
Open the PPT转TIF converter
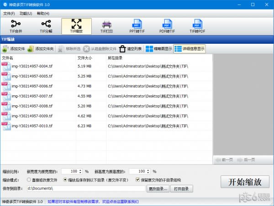137,26
